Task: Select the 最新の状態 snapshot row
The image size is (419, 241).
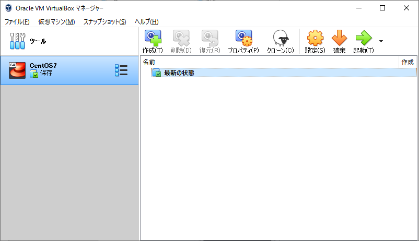Action: coord(284,73)
